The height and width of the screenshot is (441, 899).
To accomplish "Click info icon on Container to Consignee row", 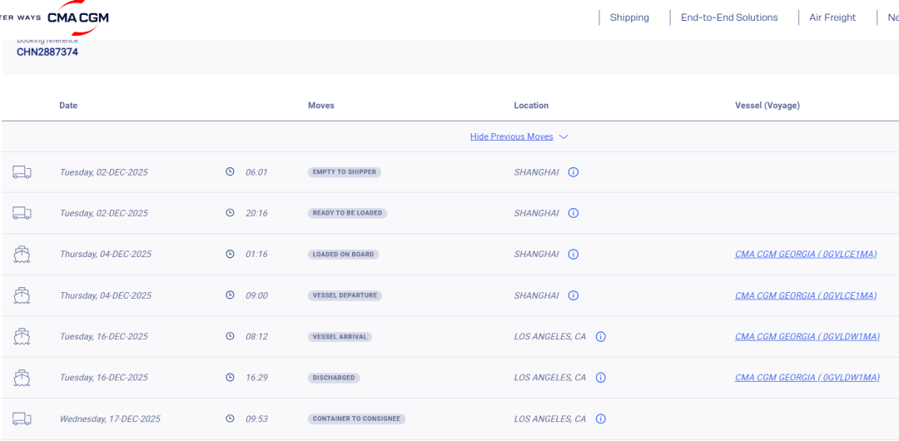I will (x=600, y=419).
